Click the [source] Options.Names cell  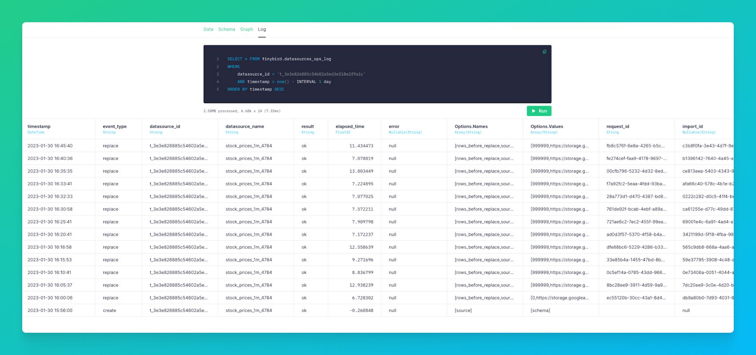pos(463,311)
